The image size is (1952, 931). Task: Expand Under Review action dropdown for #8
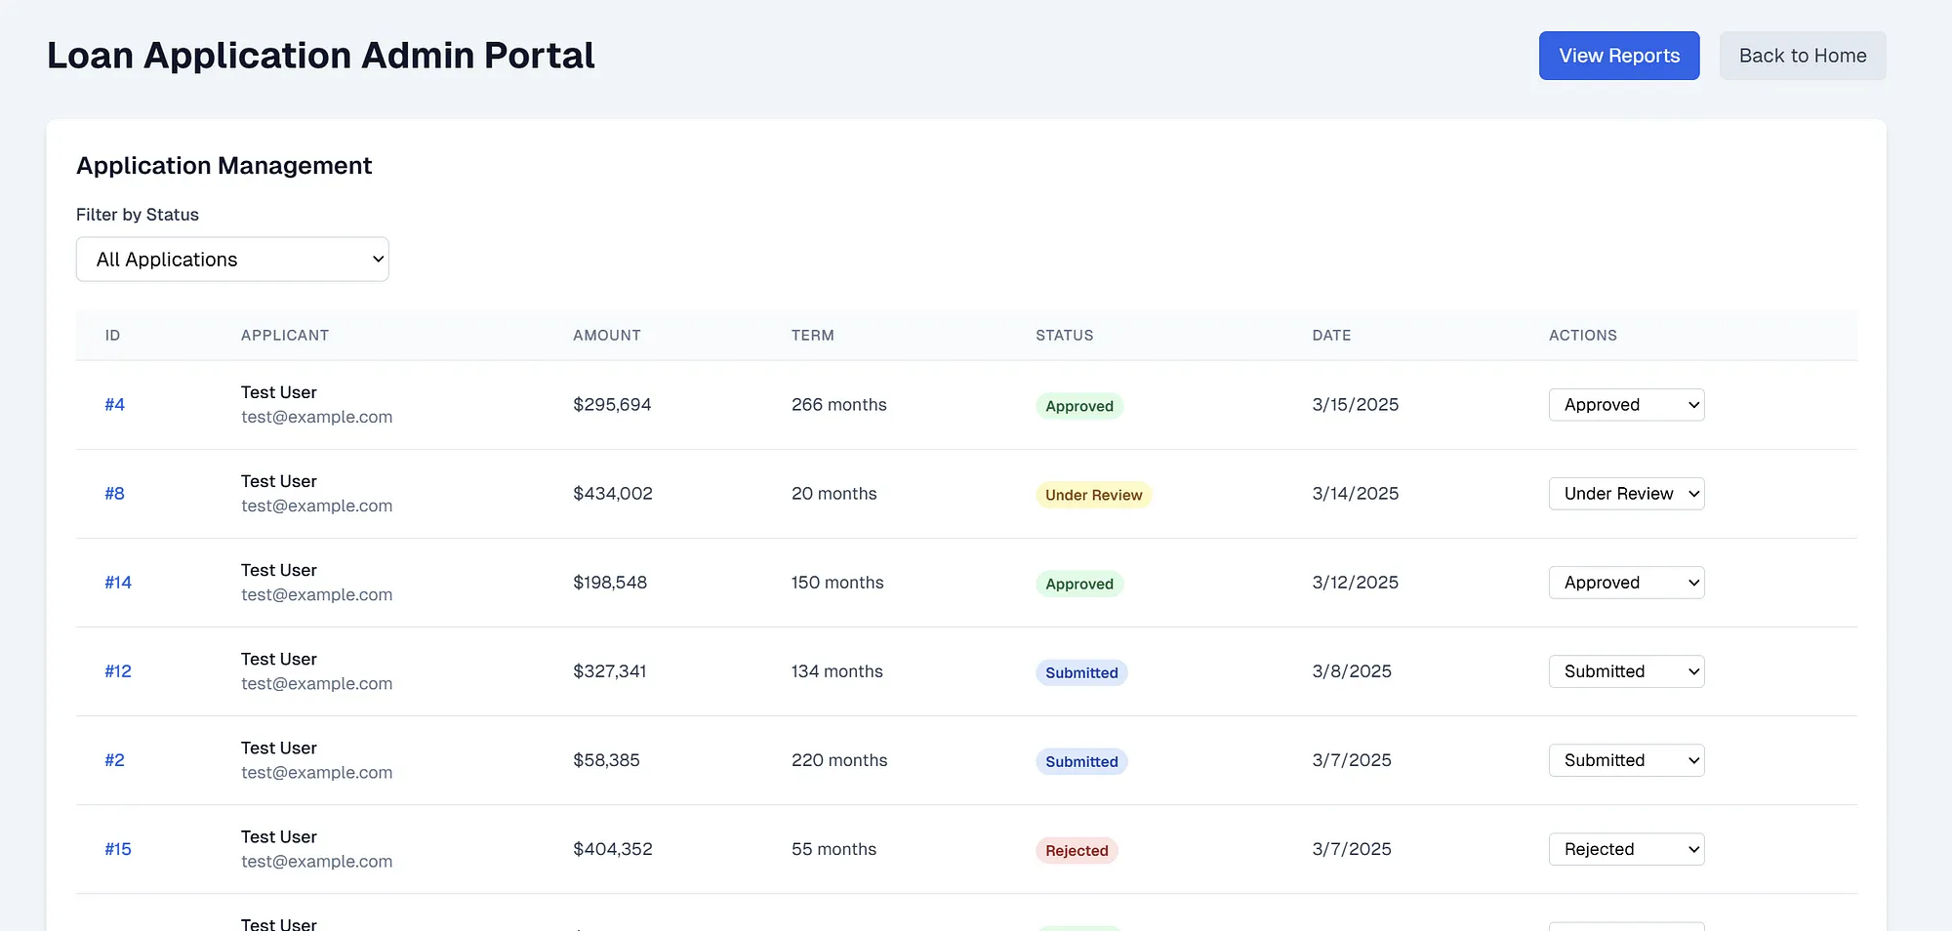tap(1625, 494)
